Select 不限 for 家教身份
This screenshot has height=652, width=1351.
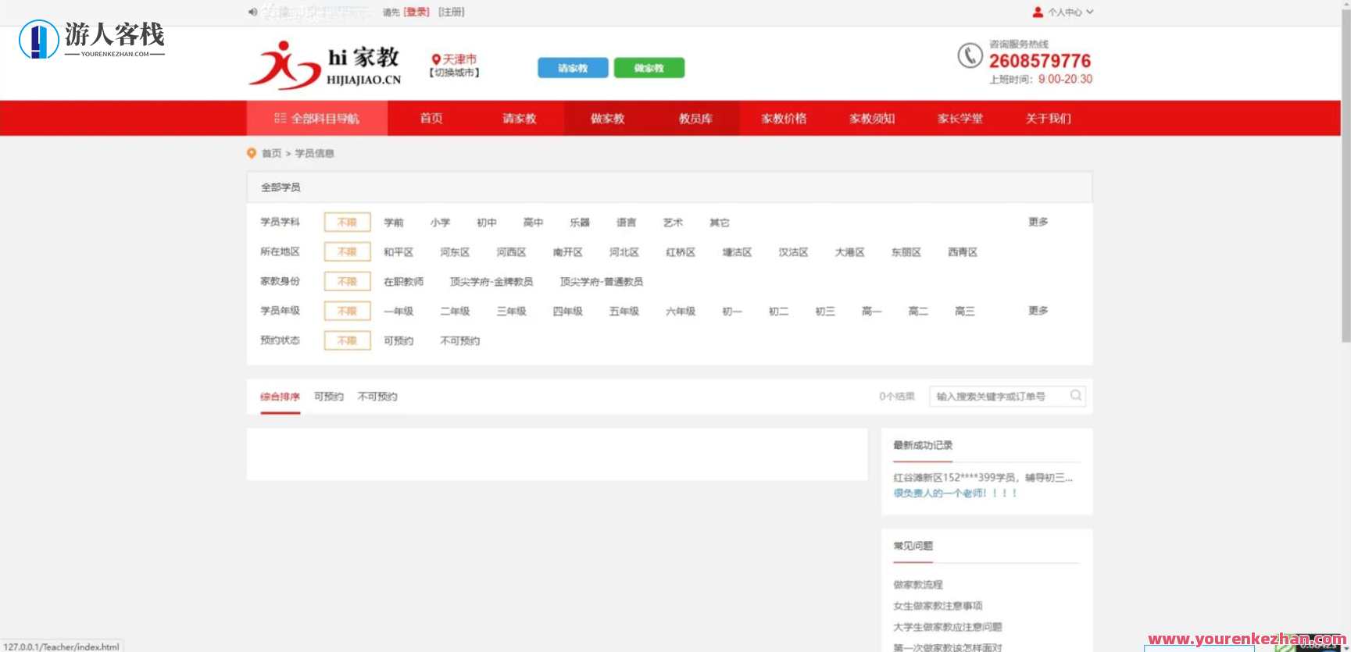pos(347,282)
